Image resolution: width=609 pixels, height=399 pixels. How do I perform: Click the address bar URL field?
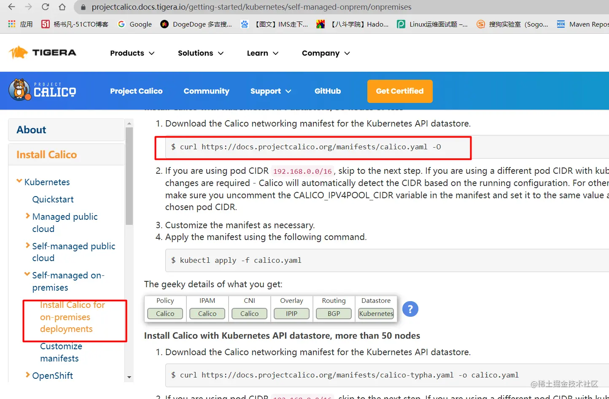[x=342, y=7]
